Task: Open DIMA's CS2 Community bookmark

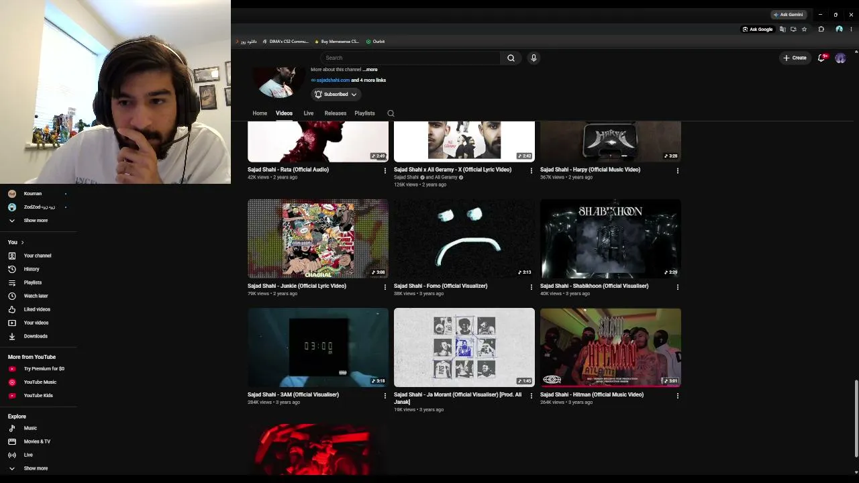Action: tap(285, 42)
